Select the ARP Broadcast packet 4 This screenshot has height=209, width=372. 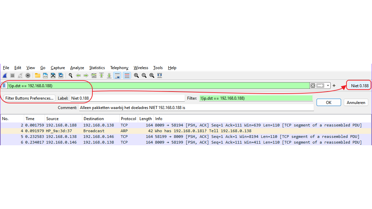[186, 131]
